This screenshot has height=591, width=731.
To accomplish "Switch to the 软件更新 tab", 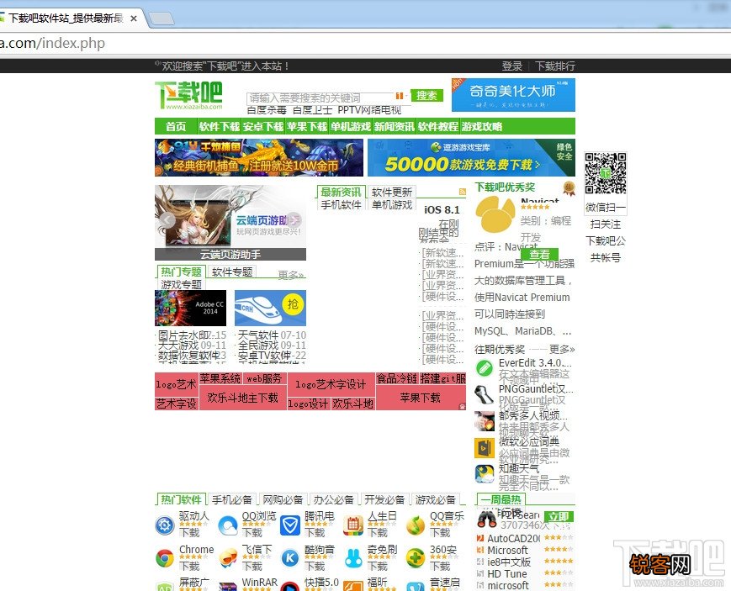I will pyautogui.click(x=392, y=192).
